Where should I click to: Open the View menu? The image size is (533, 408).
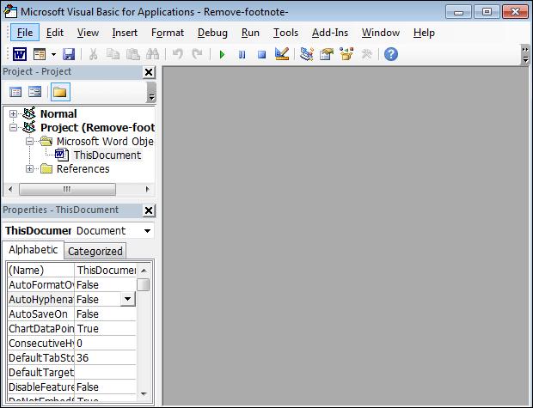pyautogui.click(x=88, y=33)
